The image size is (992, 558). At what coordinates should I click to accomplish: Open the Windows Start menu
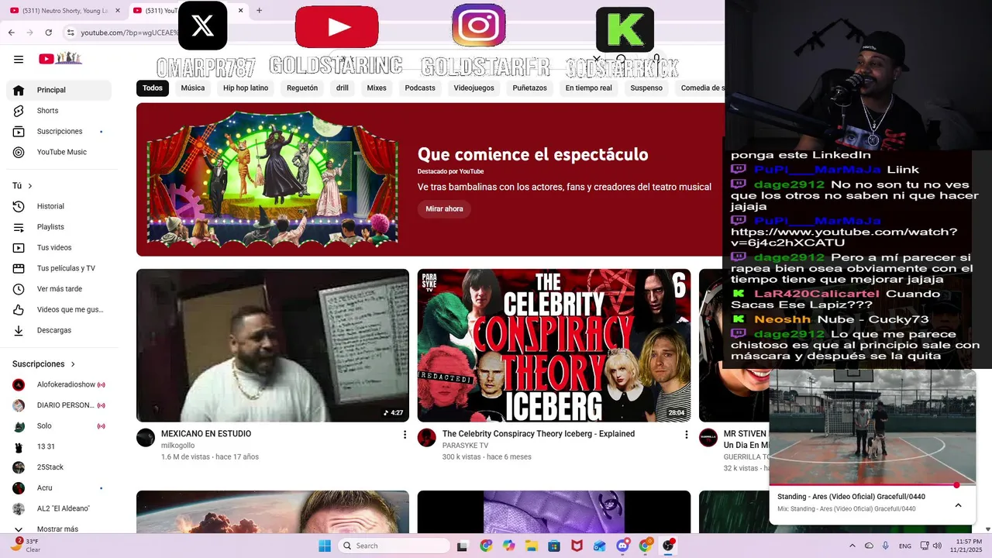325,546
